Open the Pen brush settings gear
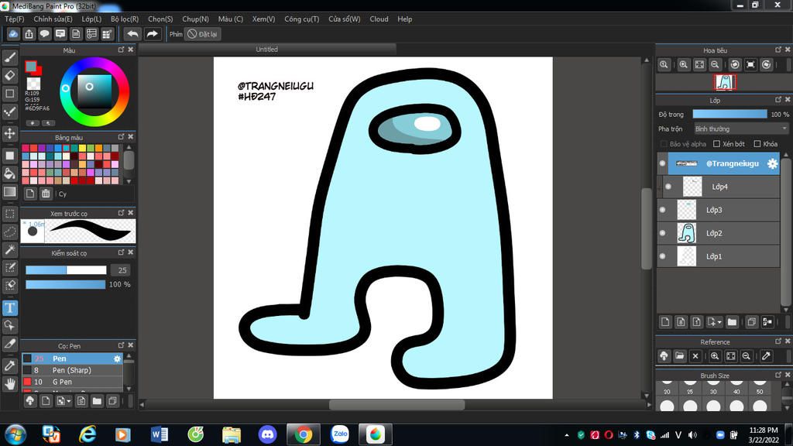The image size is (793, 446). pos(117,359)
